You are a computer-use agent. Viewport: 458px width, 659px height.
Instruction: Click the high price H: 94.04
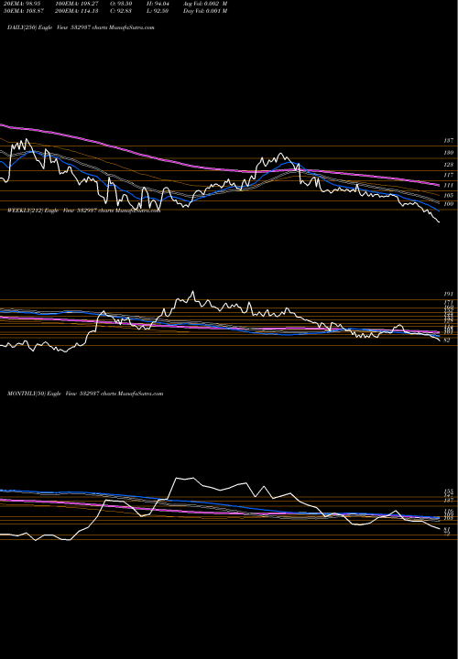[158, 4]
